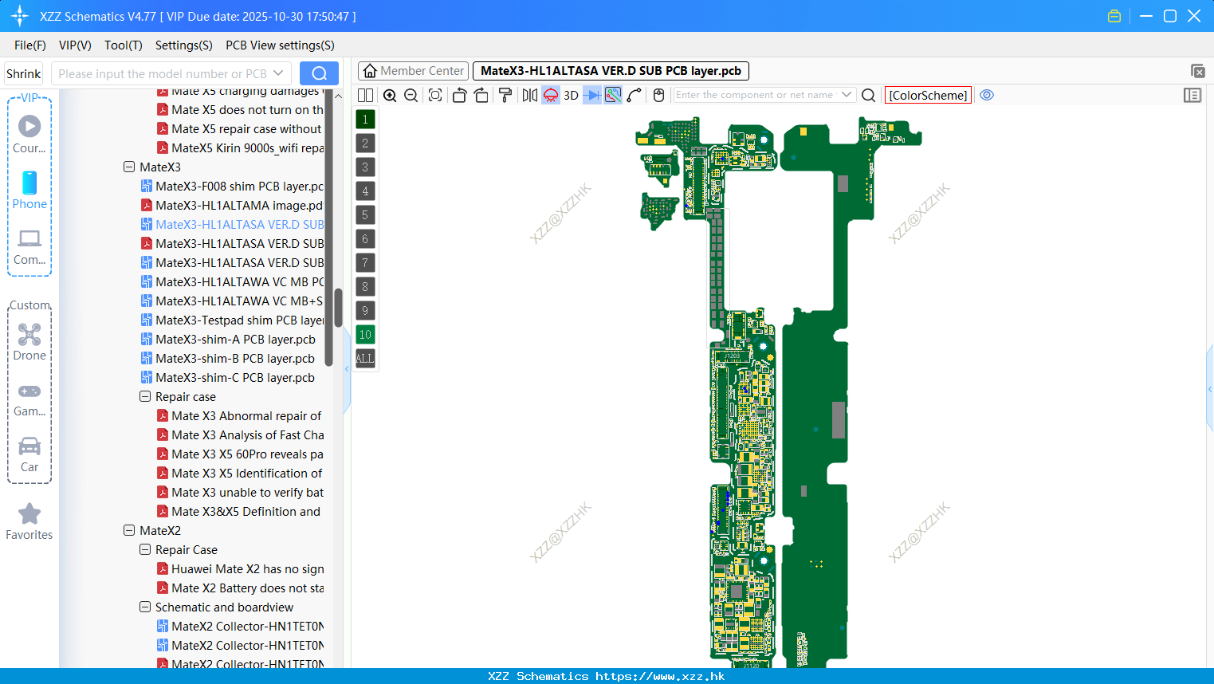Open PCB View settings(S) menu
This screenshot has height=684, width=1214.
[x=280, y=45]
